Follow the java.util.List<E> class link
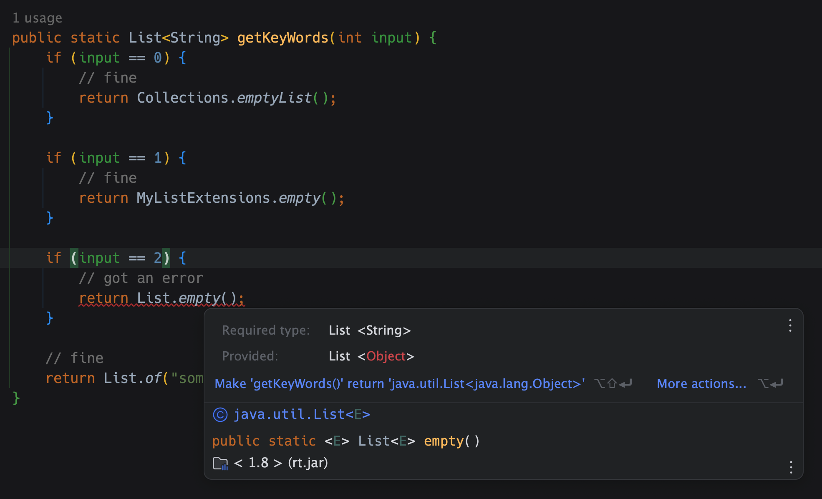822x499 pixels. click(x=303, y=414)
